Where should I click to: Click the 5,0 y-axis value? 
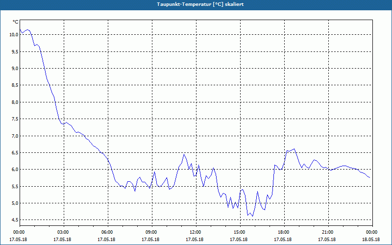15,203
